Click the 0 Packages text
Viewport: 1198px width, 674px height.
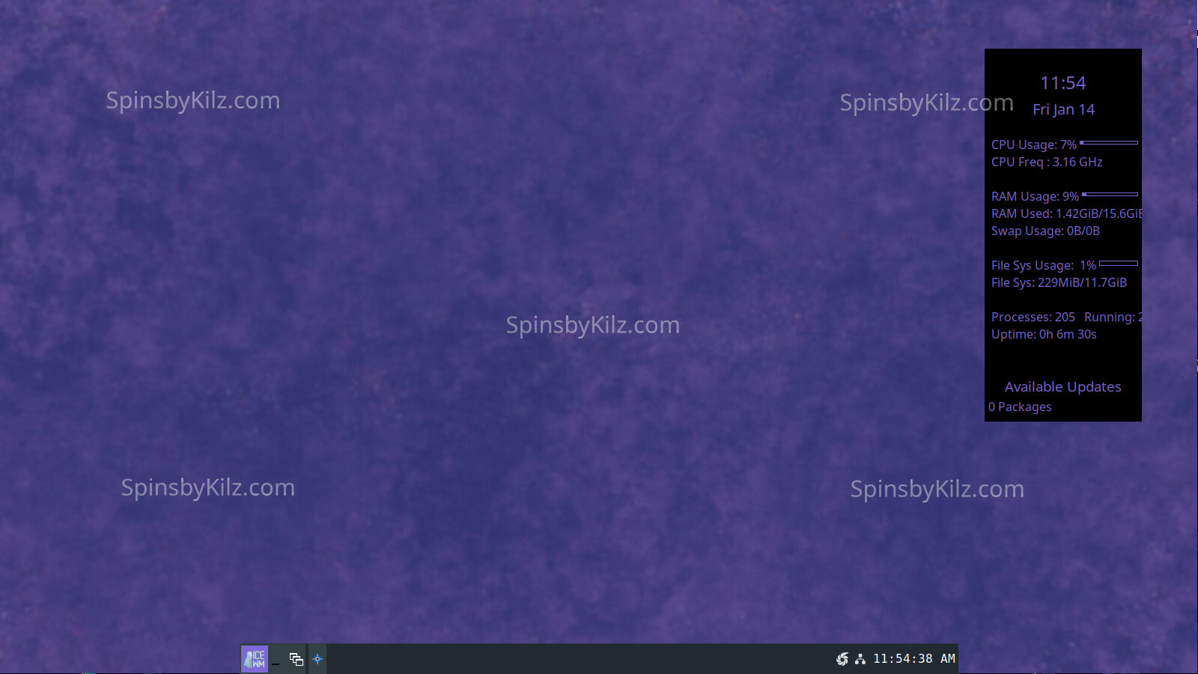point(1020,407)
